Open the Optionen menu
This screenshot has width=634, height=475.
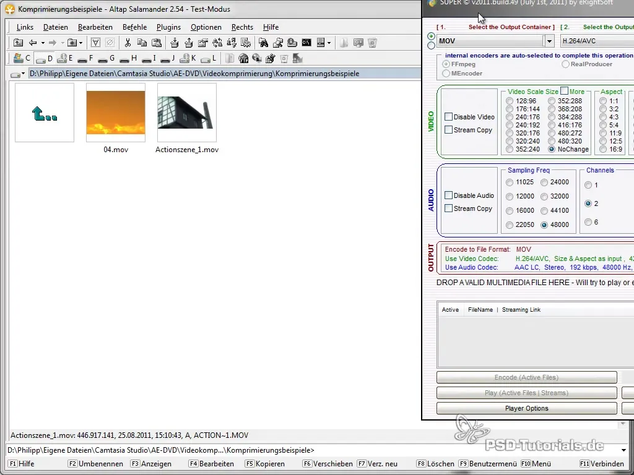pyautogui.click(x=206, y=27)
